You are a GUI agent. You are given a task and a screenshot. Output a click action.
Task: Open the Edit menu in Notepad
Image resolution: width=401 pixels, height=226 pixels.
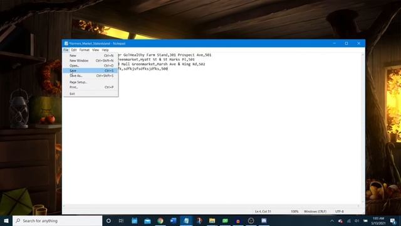pos(74,50)
